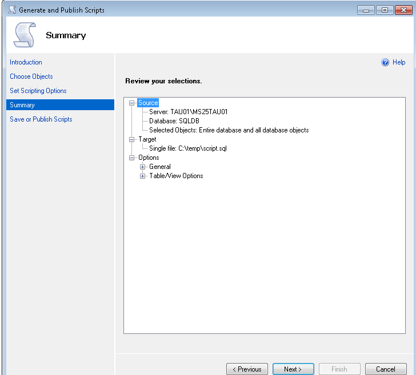Open the Choose Objects page

tap(31, 76)
